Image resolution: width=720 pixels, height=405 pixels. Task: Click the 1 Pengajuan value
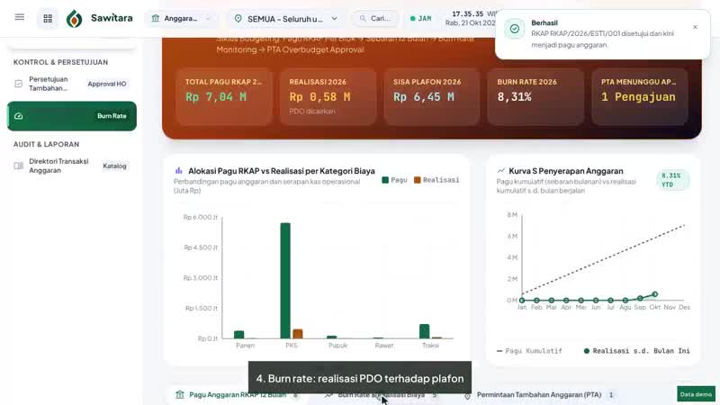[x=638, y=97]
